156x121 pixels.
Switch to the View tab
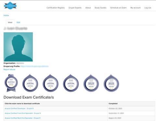click(x=10, y=22)
